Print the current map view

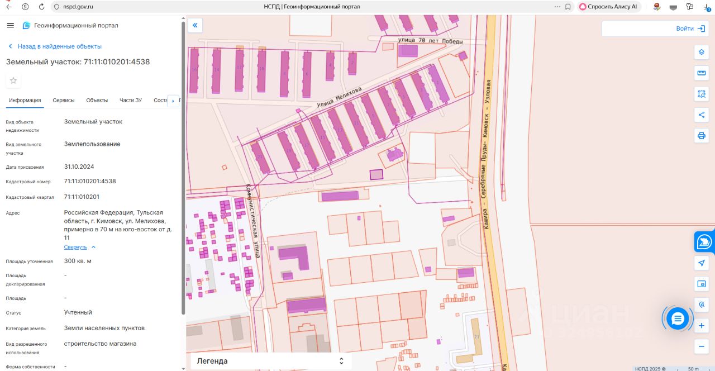coord(702,135)
